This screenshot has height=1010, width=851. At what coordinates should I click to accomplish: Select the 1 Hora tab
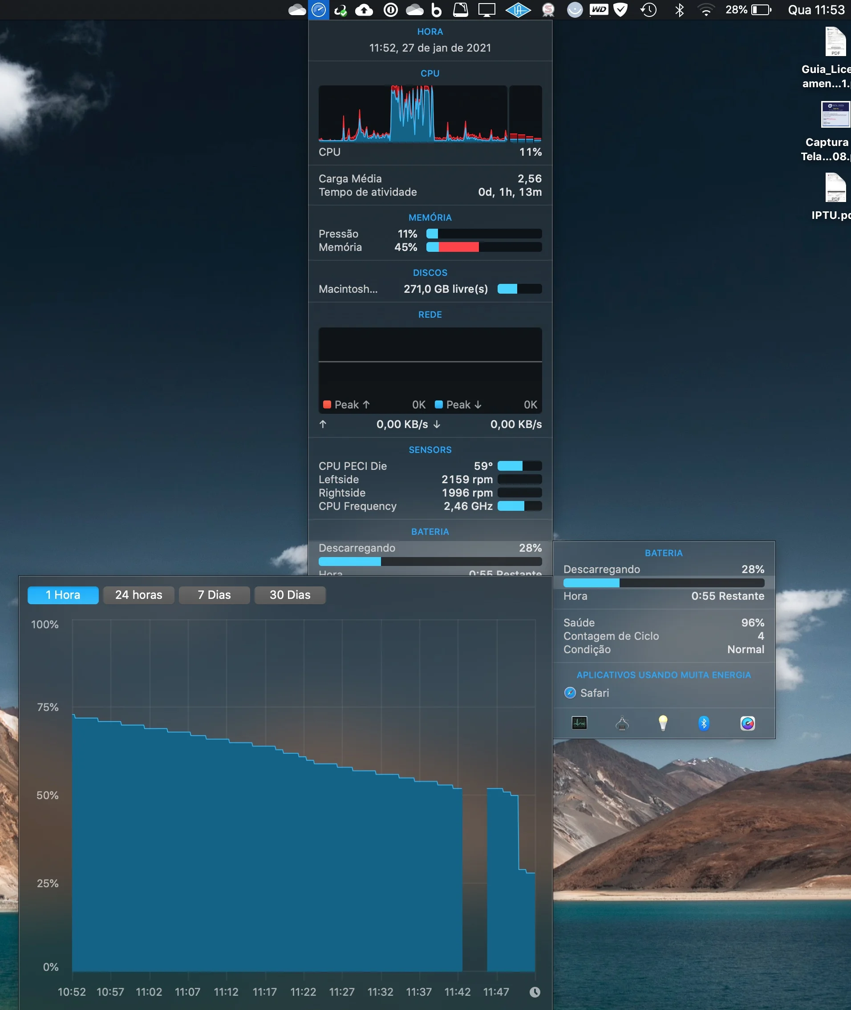point(63,595)
